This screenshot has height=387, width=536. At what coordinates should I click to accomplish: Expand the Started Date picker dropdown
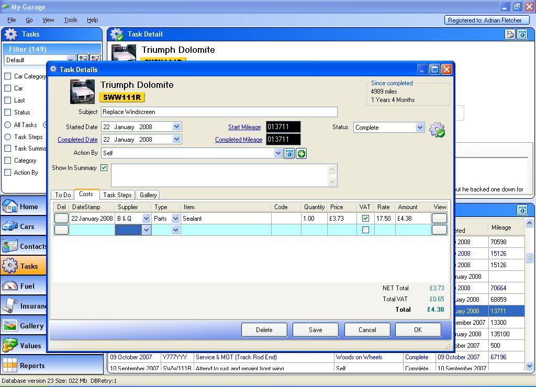click(x=176, y=127)
